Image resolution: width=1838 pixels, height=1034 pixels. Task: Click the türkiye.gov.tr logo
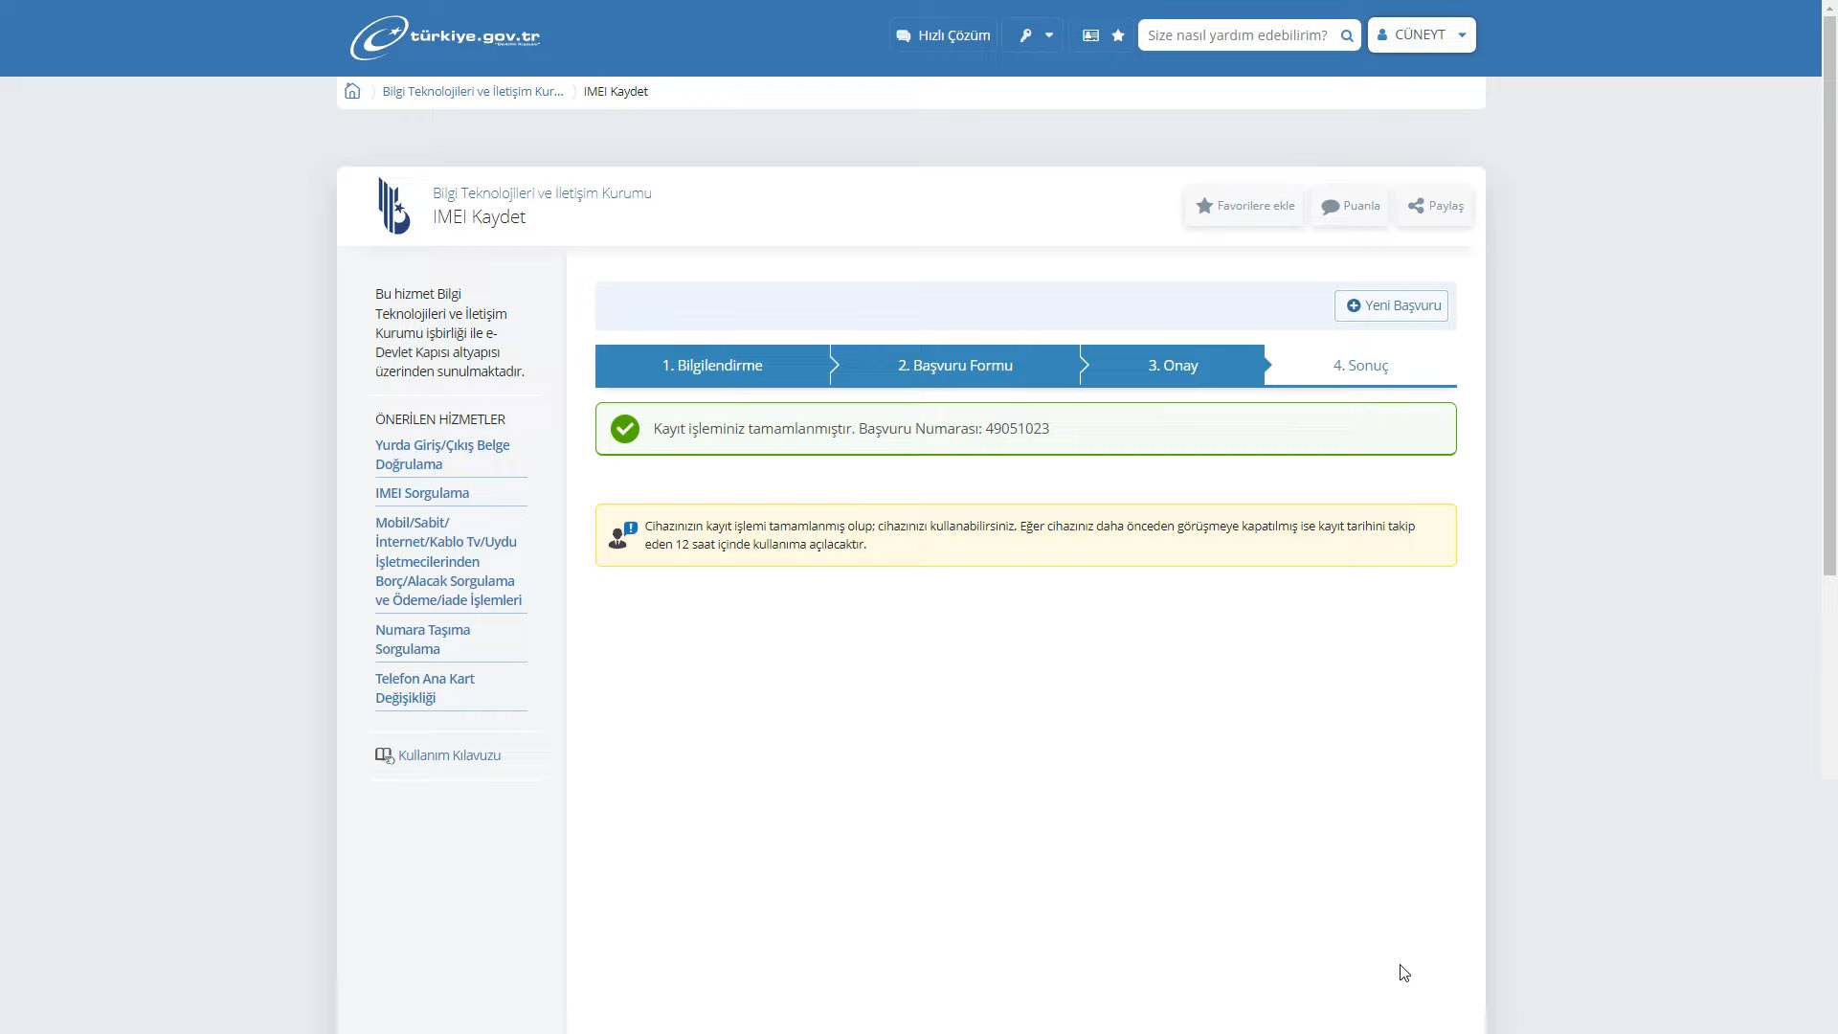pyautogui.click(x=445, y=37)
